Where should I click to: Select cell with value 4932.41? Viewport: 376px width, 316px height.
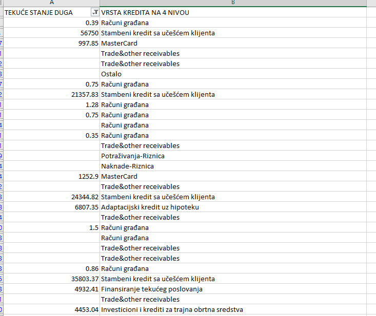(52, 289)
